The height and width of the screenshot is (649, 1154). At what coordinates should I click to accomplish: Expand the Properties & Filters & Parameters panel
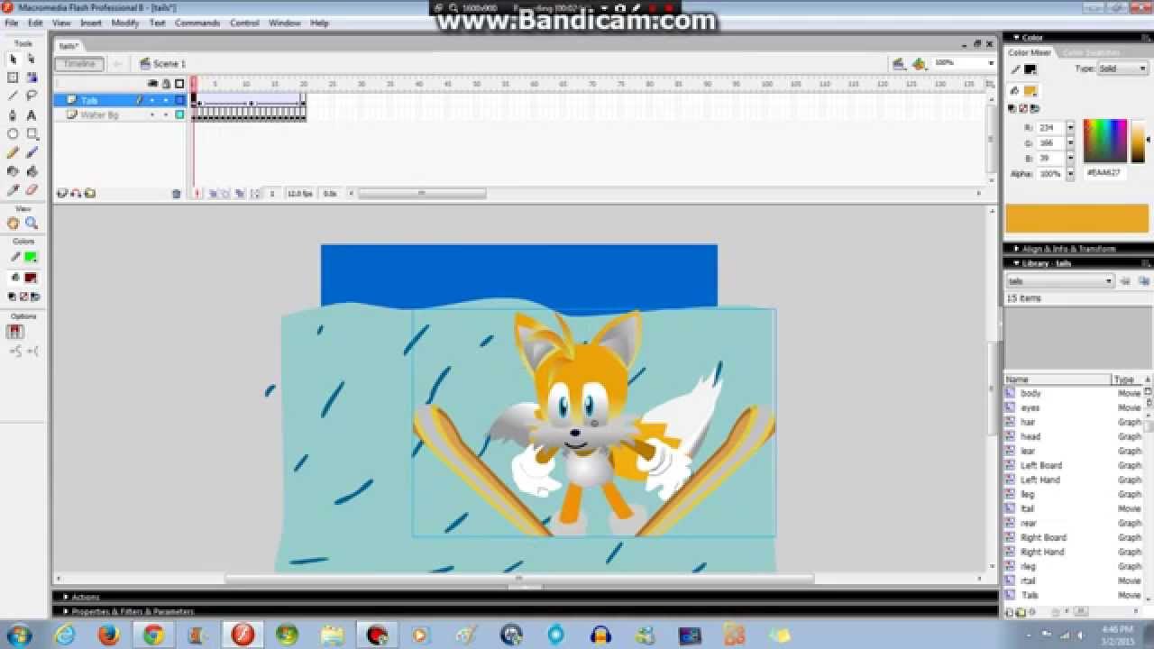pyautogui.click(x=65, y=611)
